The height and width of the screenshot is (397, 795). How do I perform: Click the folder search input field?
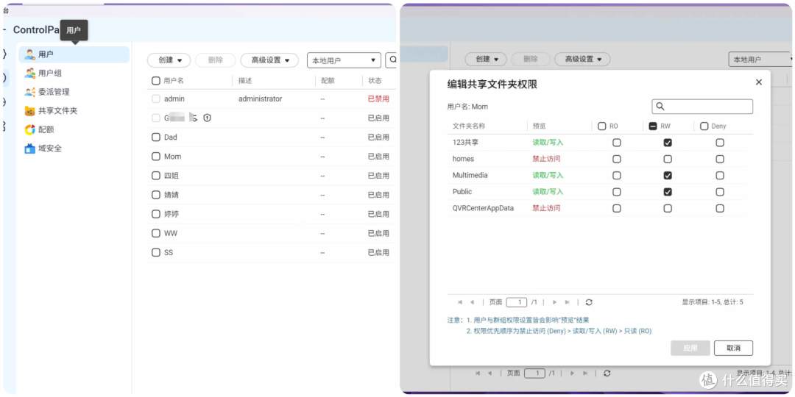[702, 107]
